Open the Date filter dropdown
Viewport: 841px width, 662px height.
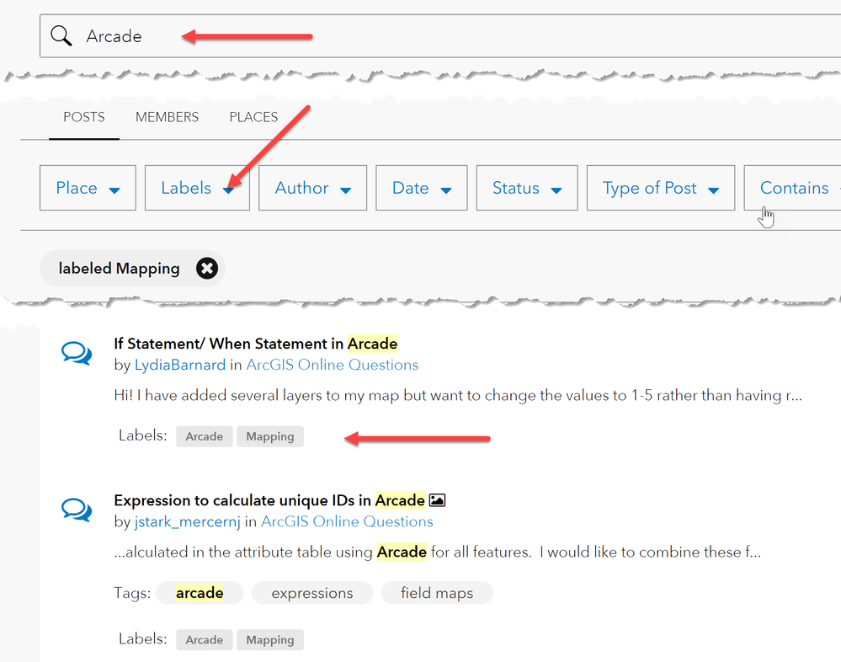(x=422, y=188)
